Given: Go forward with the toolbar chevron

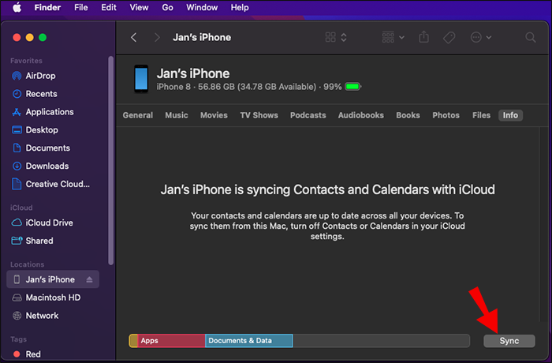Looking at the screenshot, I should tap(157, 37).
